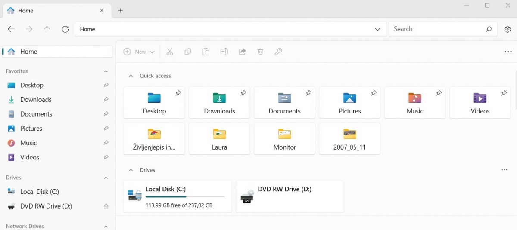Click "113,99 GB free of 237,02 GB" text

click(179, 205)
